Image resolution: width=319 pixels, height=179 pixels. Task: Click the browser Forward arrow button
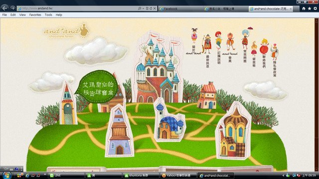12,8
